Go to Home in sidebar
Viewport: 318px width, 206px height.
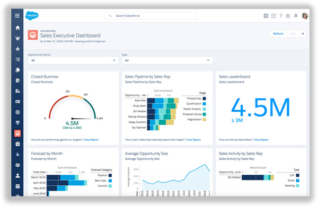[x=17, y=28]
